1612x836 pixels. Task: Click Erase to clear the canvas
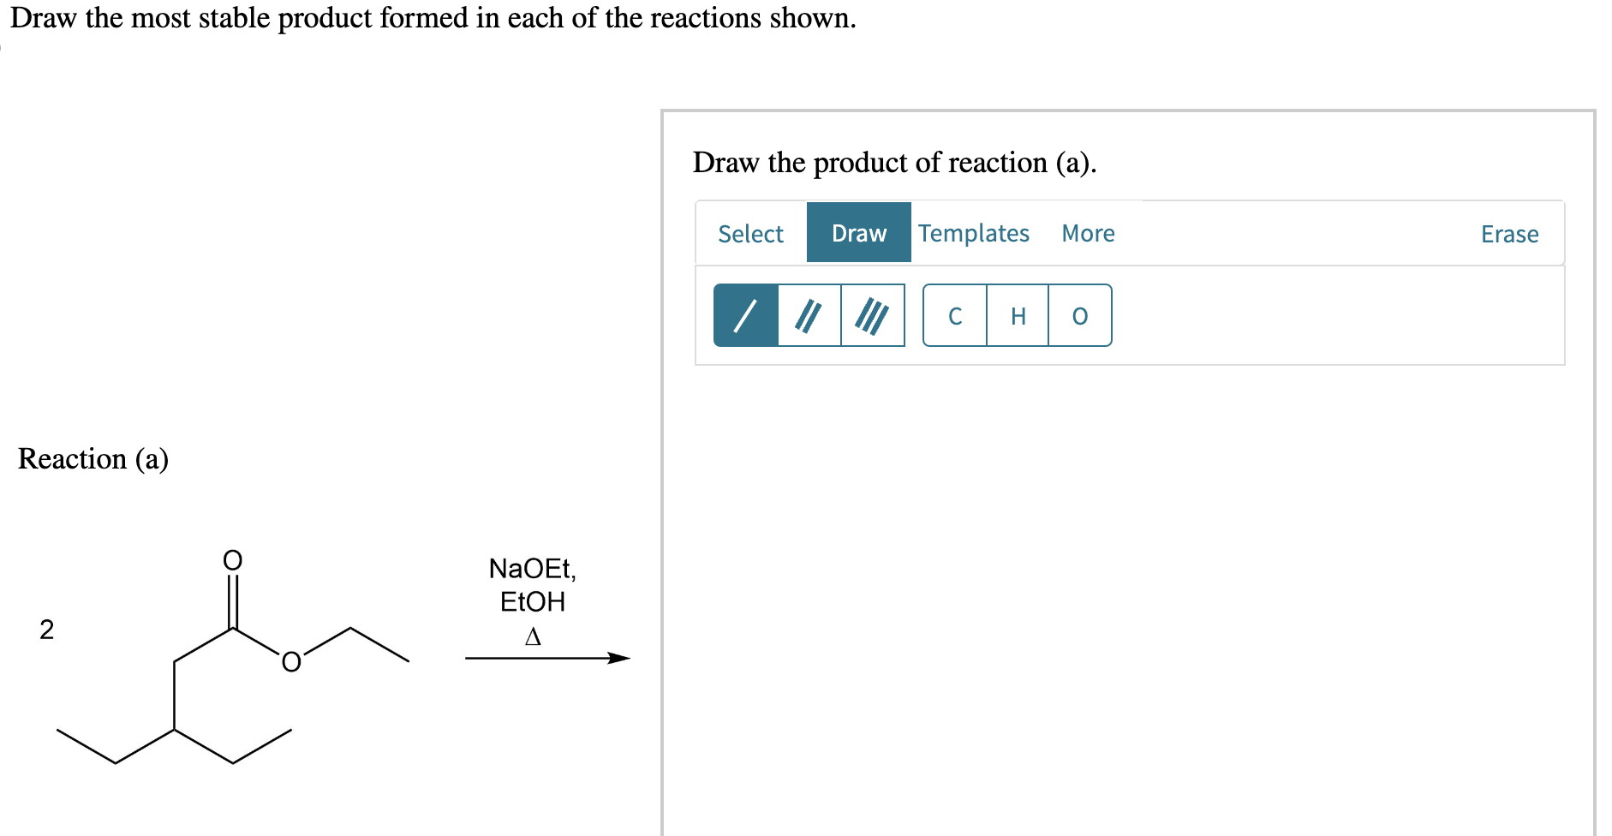(x=1509, y=234)
